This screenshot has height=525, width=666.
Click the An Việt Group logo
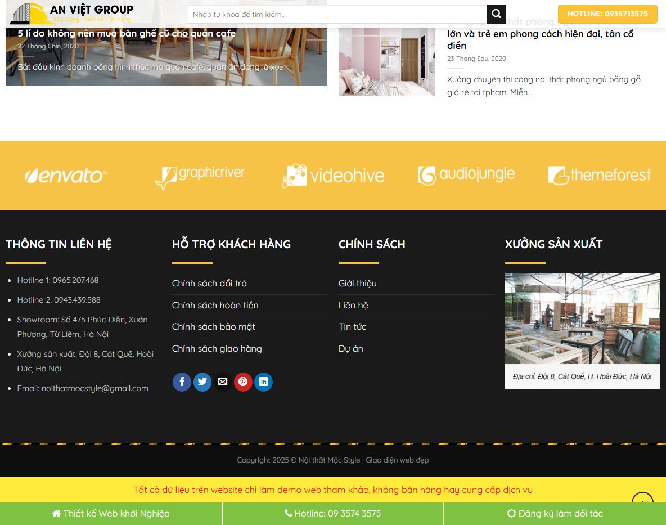click(71, 14)
